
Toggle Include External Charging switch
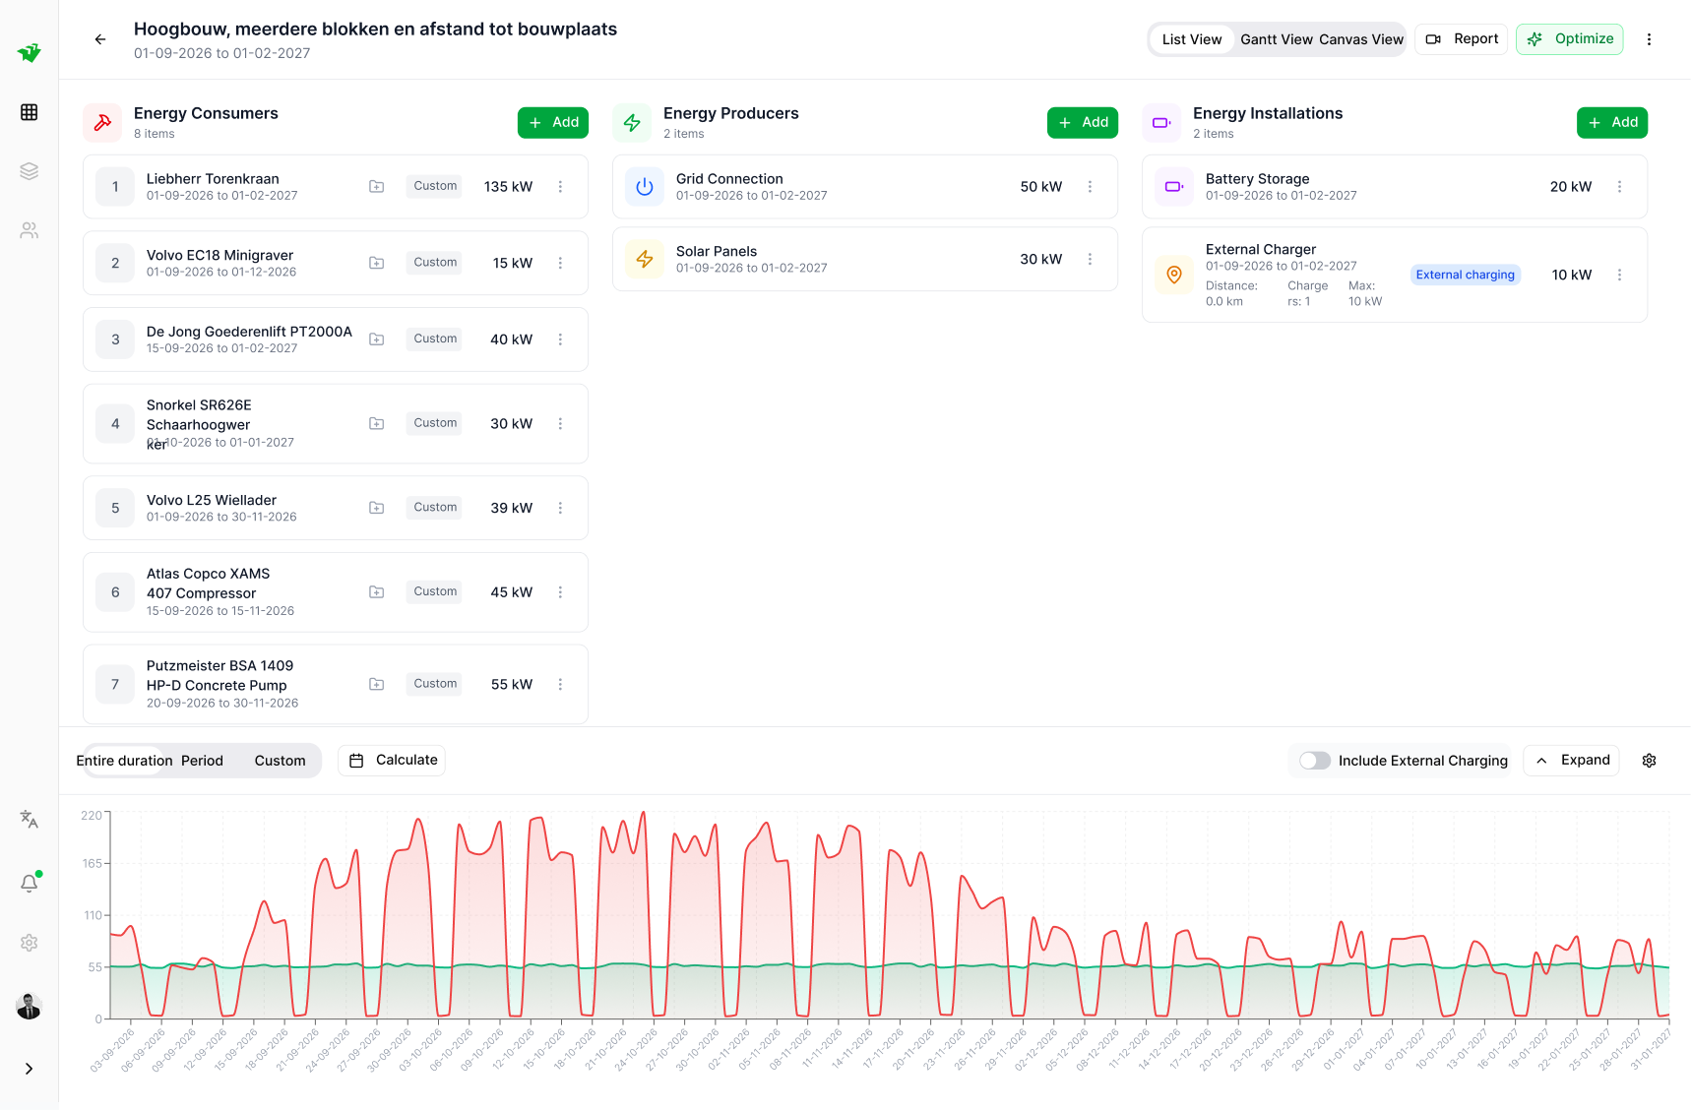1314,761
